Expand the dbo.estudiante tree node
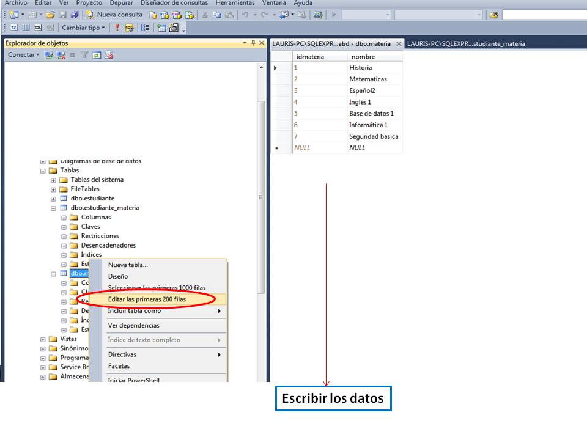 click(x=53, y=198)
